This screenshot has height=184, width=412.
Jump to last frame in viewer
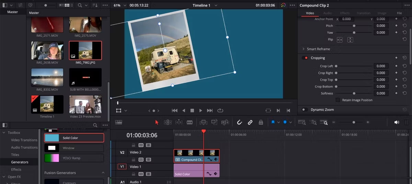coord(210,111)
